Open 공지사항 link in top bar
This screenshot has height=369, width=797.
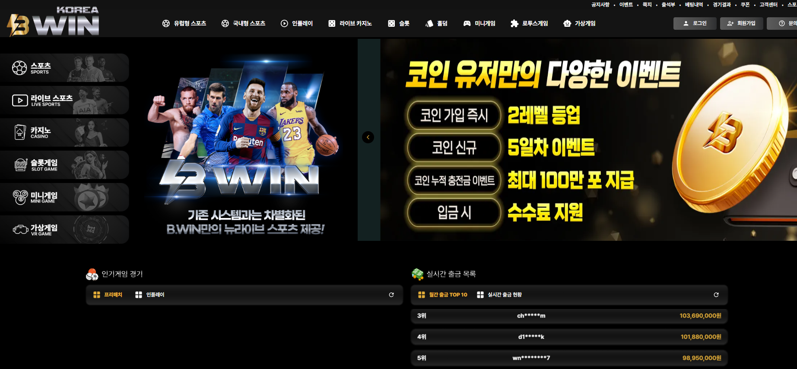pyautogui.click(x=600, y=5)
